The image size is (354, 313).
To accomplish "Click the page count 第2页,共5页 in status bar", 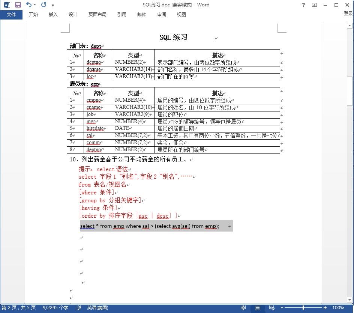I will pyautogui.click(x=19, y=308).
